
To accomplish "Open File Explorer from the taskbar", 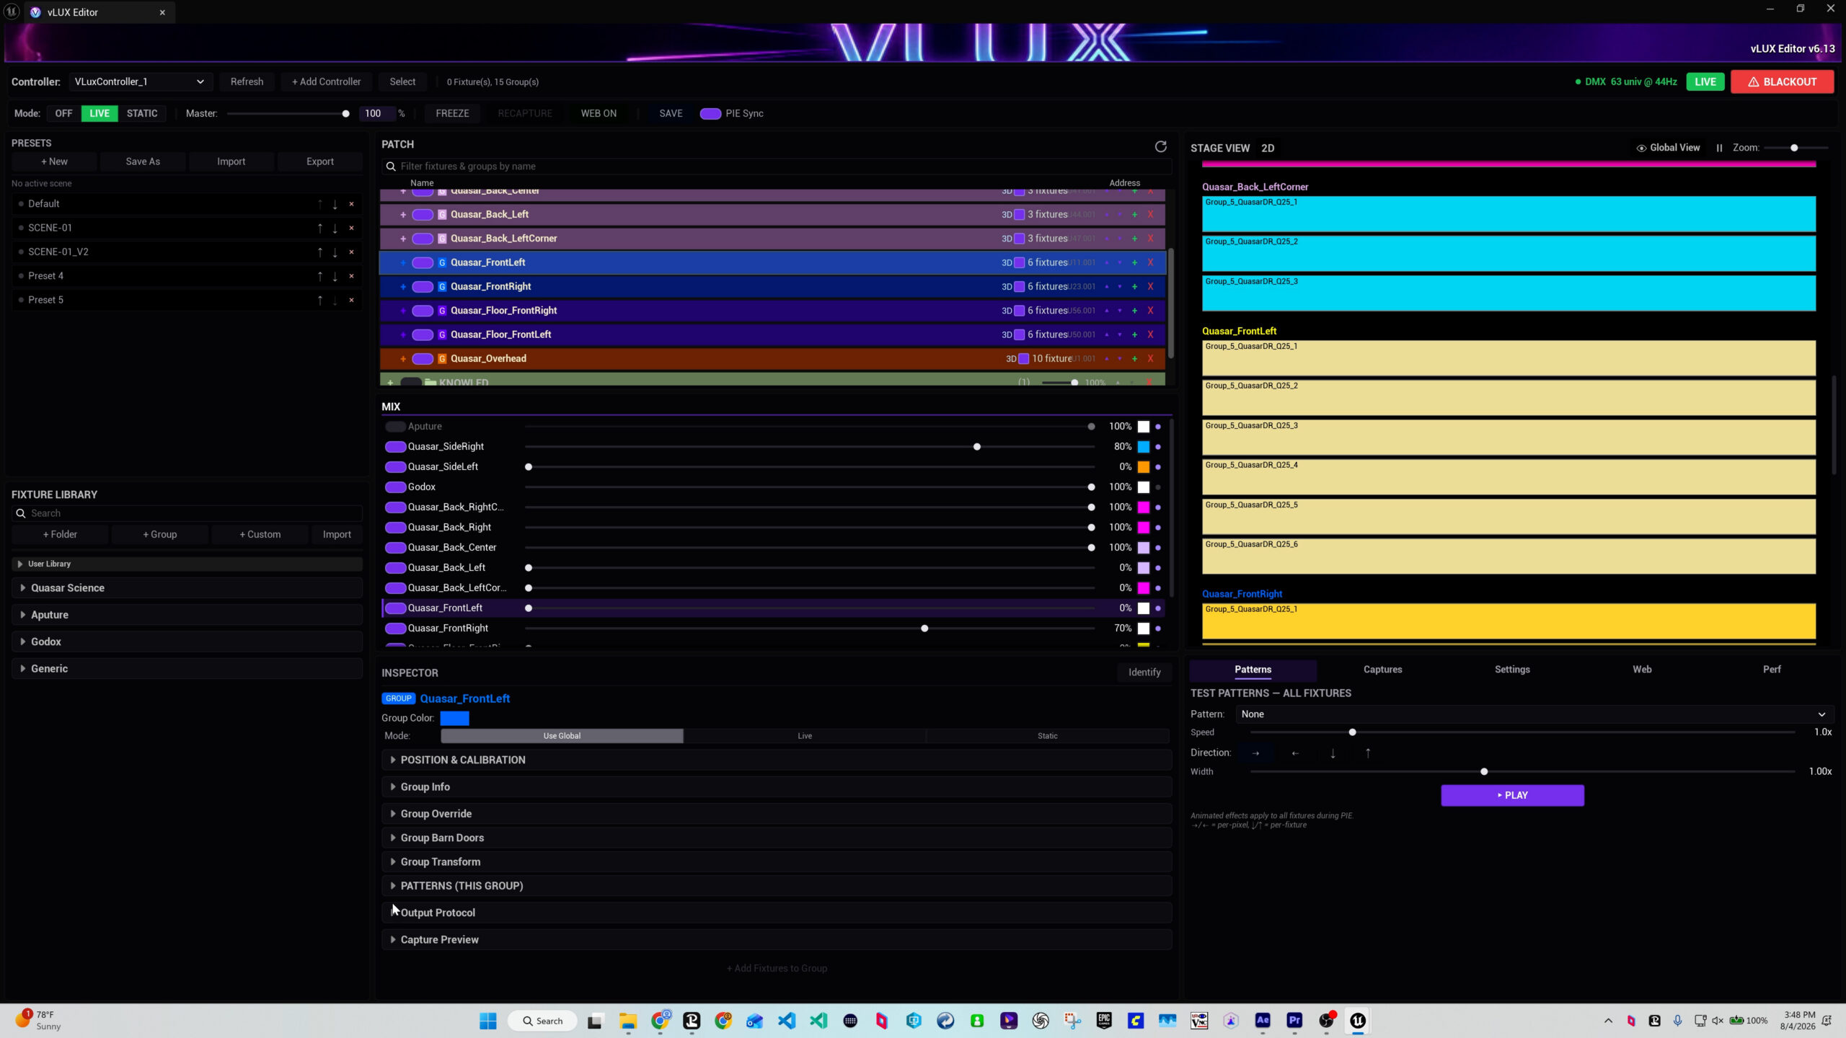I will point(627,1020).
